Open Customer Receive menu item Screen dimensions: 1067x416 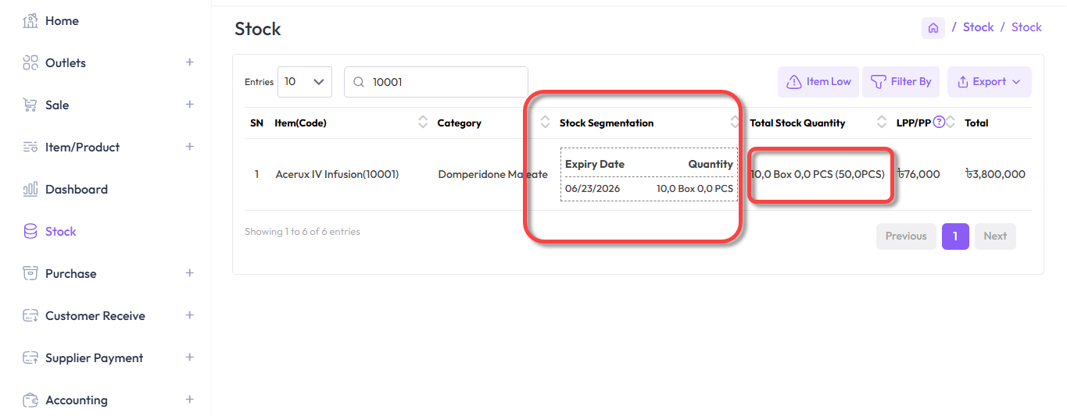point(95,316)
